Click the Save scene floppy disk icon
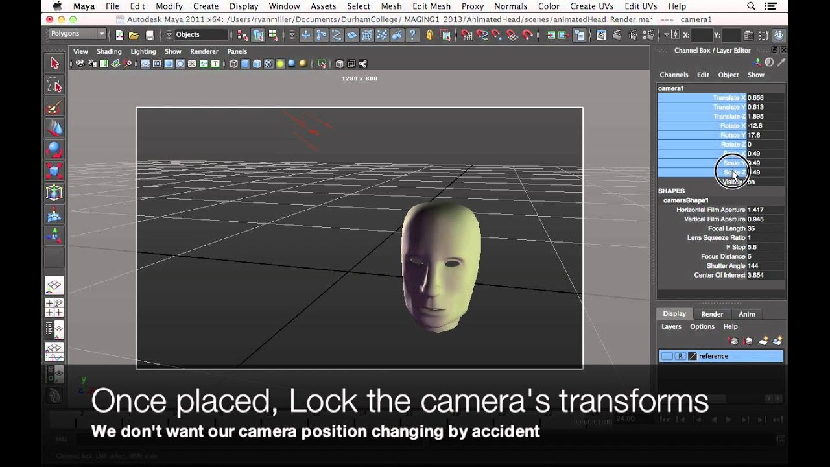 (x=150, y=35)
